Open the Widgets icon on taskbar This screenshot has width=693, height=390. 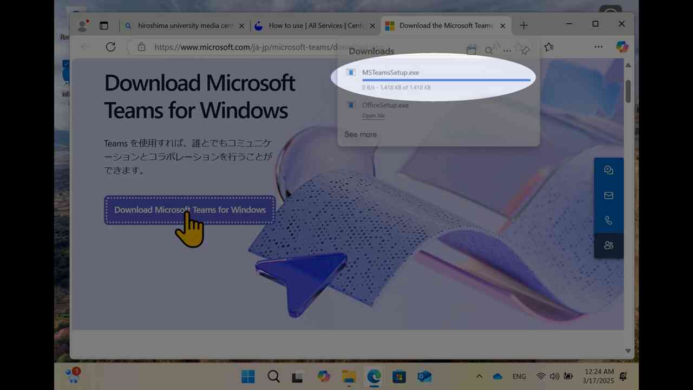(x=73, y=374)
